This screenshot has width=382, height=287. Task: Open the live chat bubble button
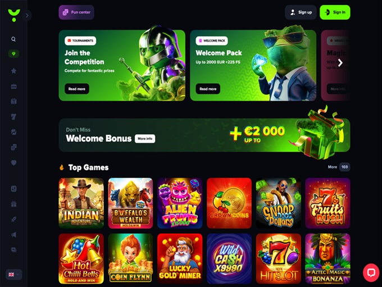(x=371, y=272)
